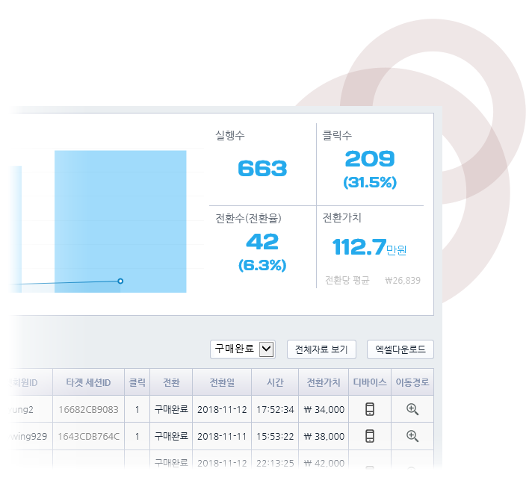Viewport: 529px width, 501px height.
Task: Click the 이동경로 column header
Action: pyautogui.click(x=412, y=382)
